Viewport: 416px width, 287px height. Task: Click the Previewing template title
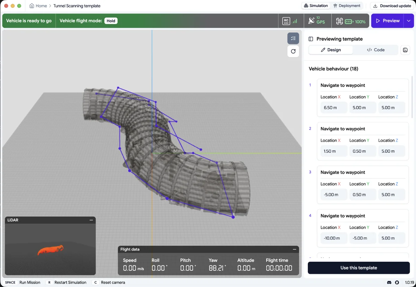tap(339, 39)
